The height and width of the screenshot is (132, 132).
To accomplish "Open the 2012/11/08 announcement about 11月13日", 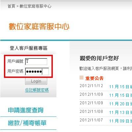I will coord(120,112).
